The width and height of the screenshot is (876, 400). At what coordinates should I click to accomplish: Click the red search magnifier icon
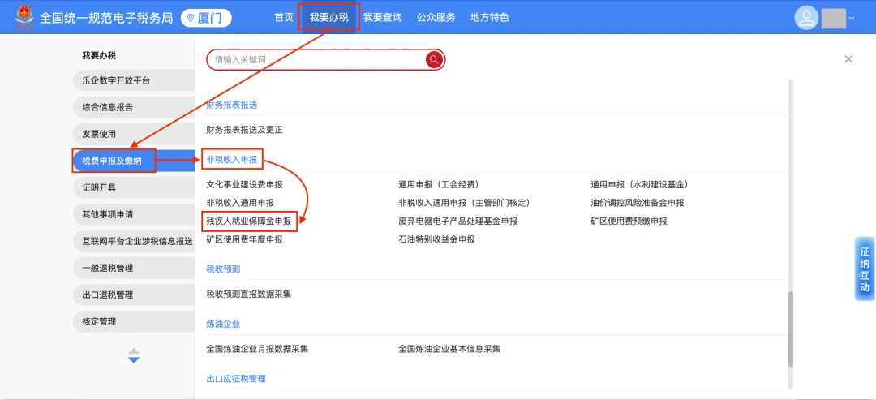(x=434, y=60)
